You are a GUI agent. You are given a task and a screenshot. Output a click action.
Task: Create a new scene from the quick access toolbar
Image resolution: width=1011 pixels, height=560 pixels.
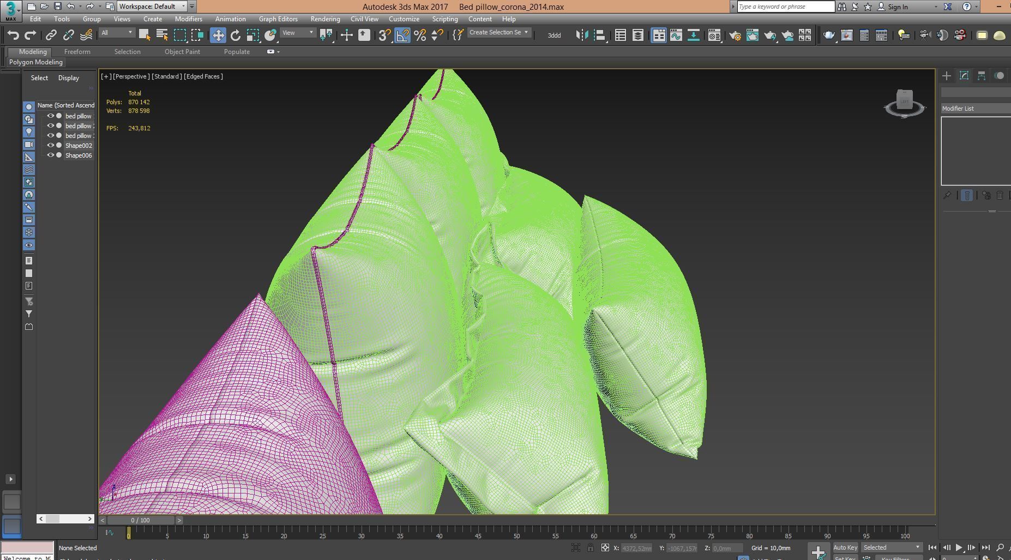tap(31, 7)
